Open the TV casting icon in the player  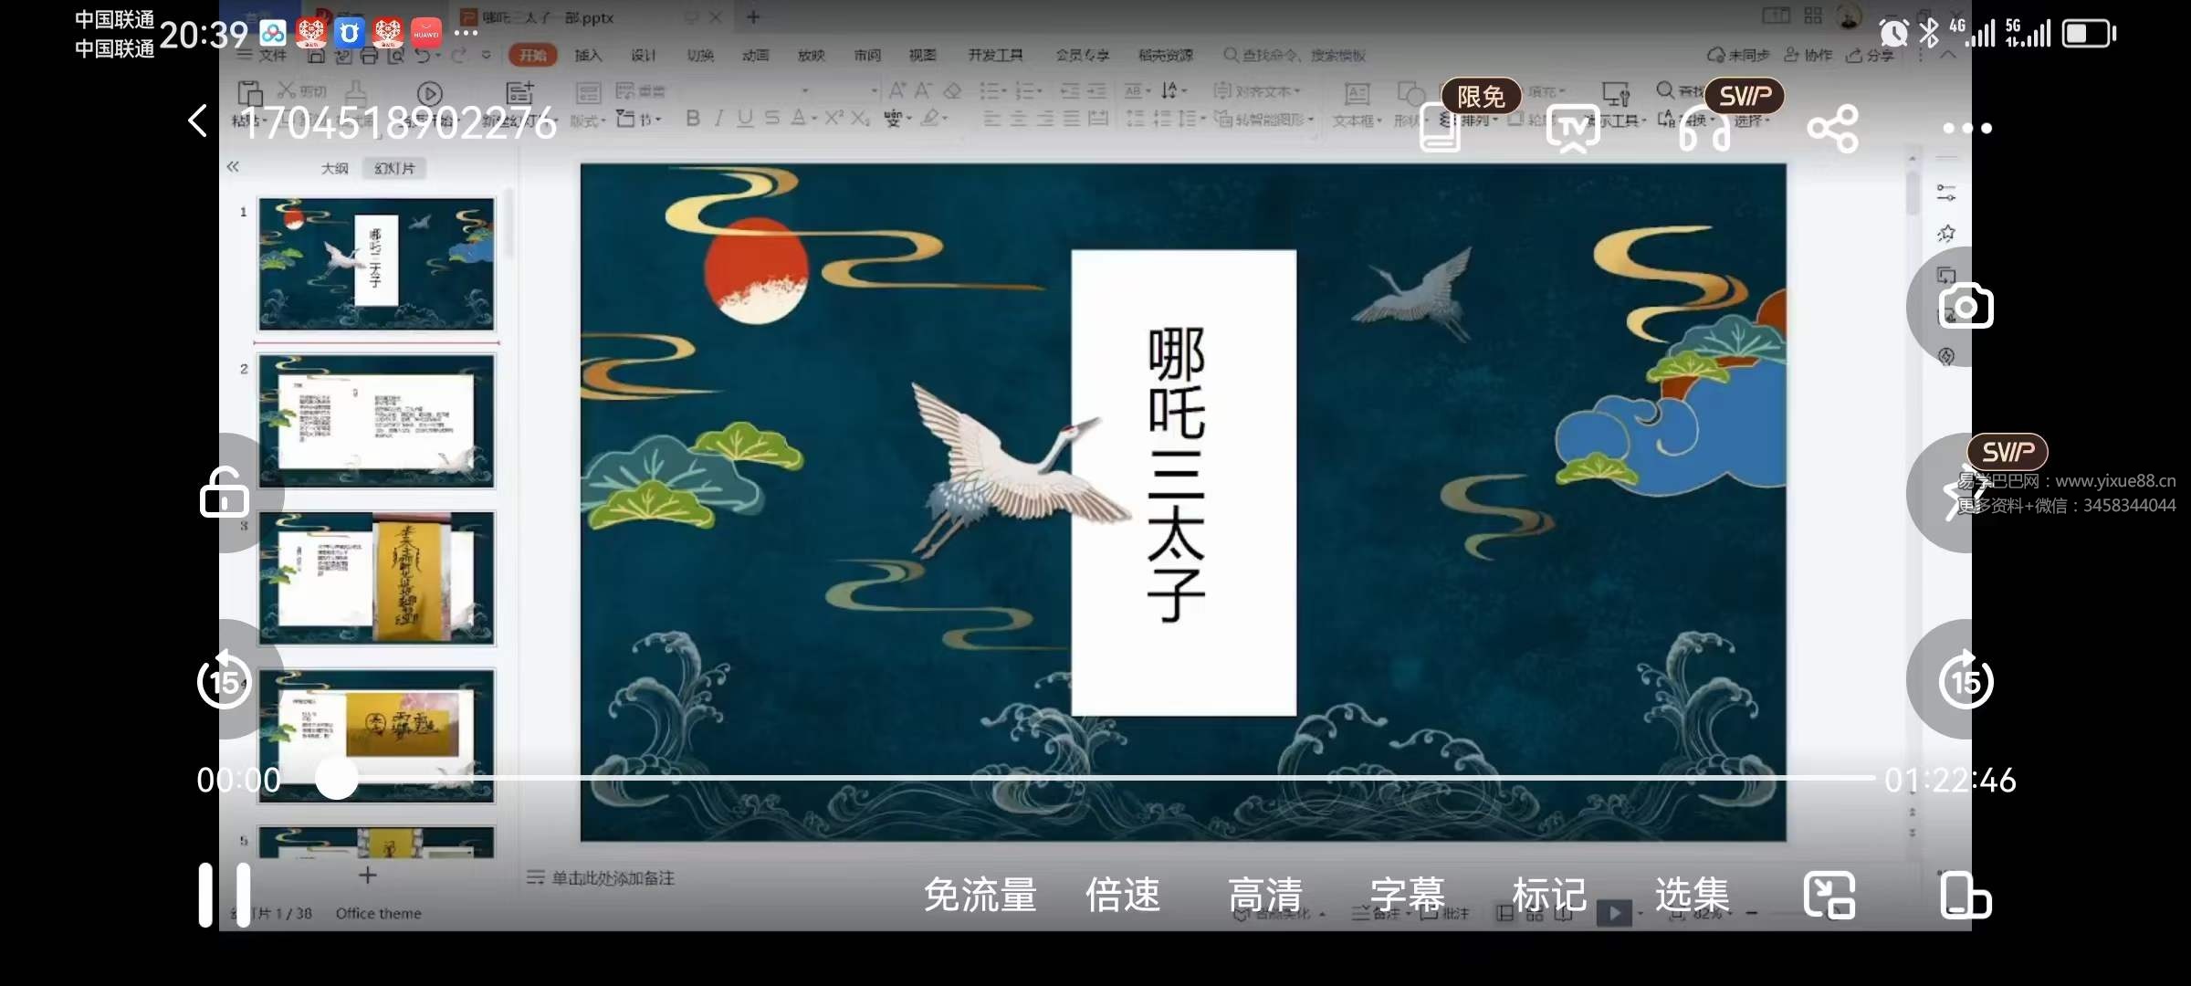coord(1572,128)
